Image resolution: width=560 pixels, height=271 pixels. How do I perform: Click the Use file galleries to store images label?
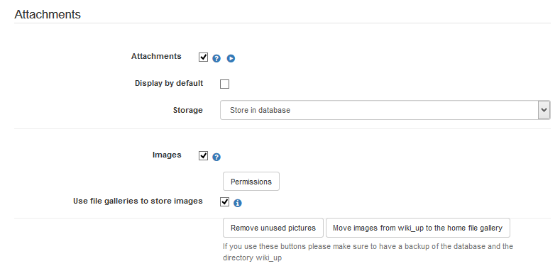[138, 201]
